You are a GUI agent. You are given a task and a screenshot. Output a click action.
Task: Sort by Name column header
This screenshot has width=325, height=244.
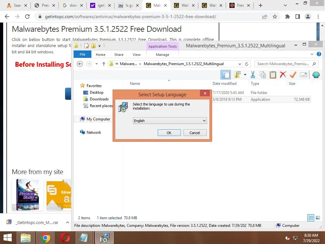click(135, 84)
